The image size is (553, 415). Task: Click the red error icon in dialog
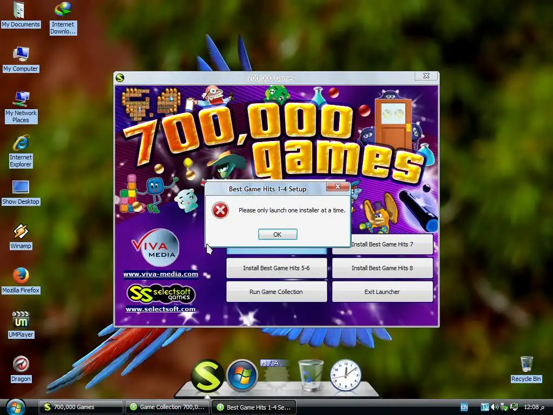coord(220,210)
